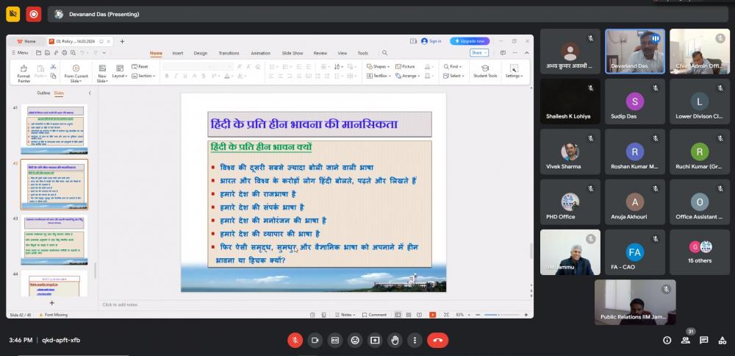735x356 pixels.
Task: Open the emoji reactions button
Action: tap(355, 340)
